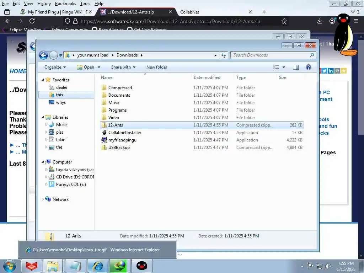Sort by the Type column header
Image resolution: width=364 pixels, height=273 pixels.
[x=241, y=77]
